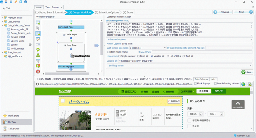Click the workflow designer horizontal scrollbar
The image size is (256, 138).
click(67, 74)
